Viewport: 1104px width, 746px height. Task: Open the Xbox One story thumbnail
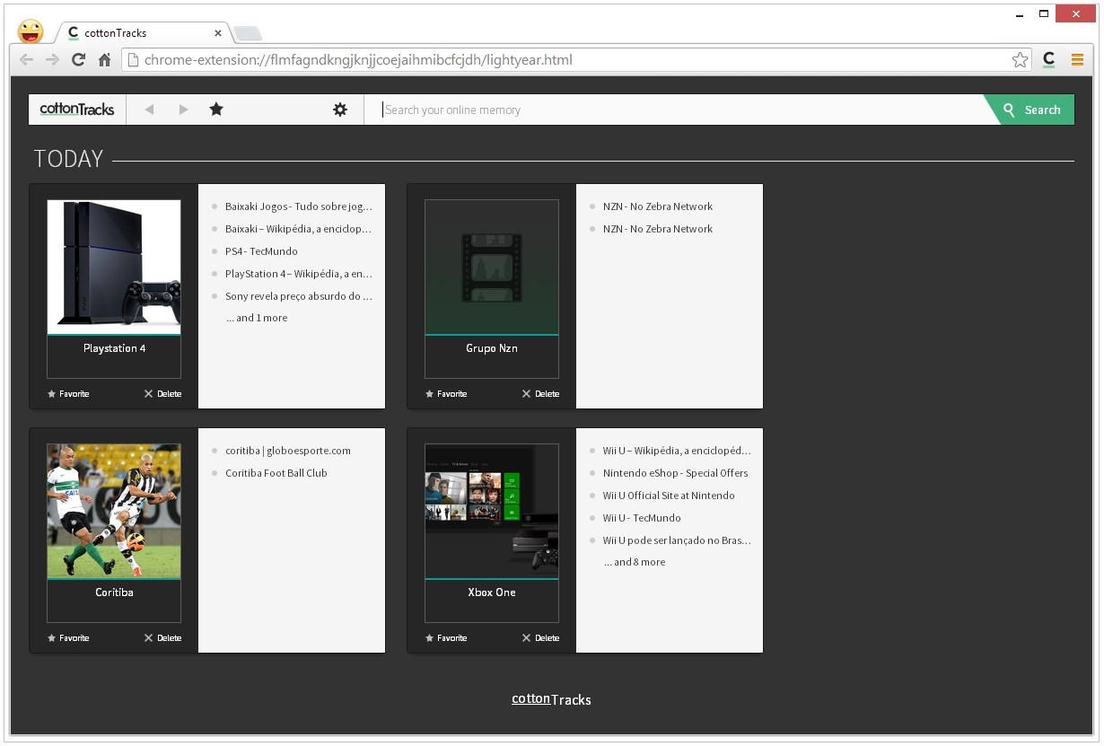tap(492, 511)
